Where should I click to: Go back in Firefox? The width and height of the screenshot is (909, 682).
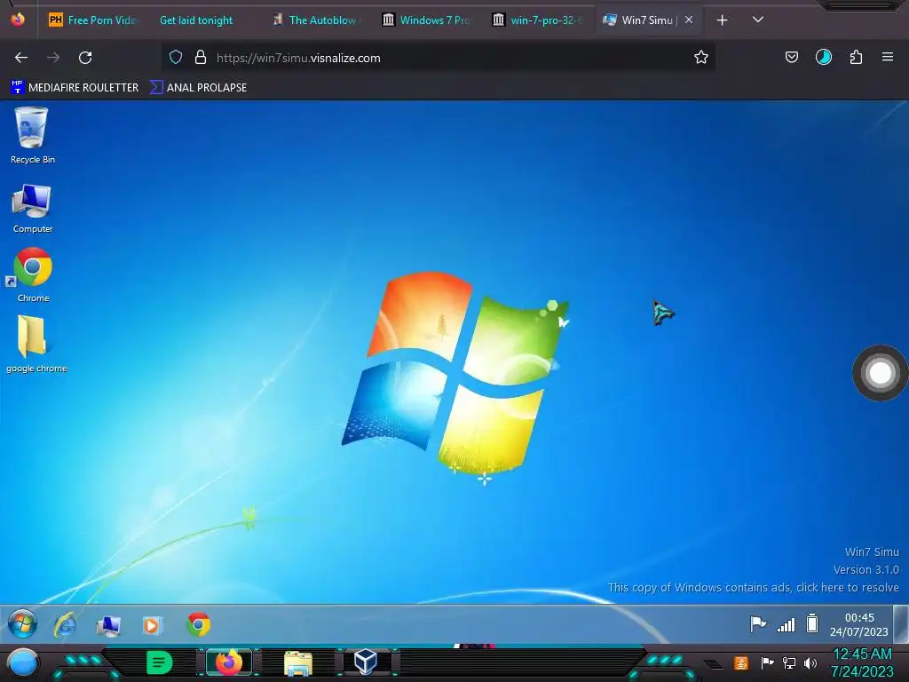pos(21,58)
